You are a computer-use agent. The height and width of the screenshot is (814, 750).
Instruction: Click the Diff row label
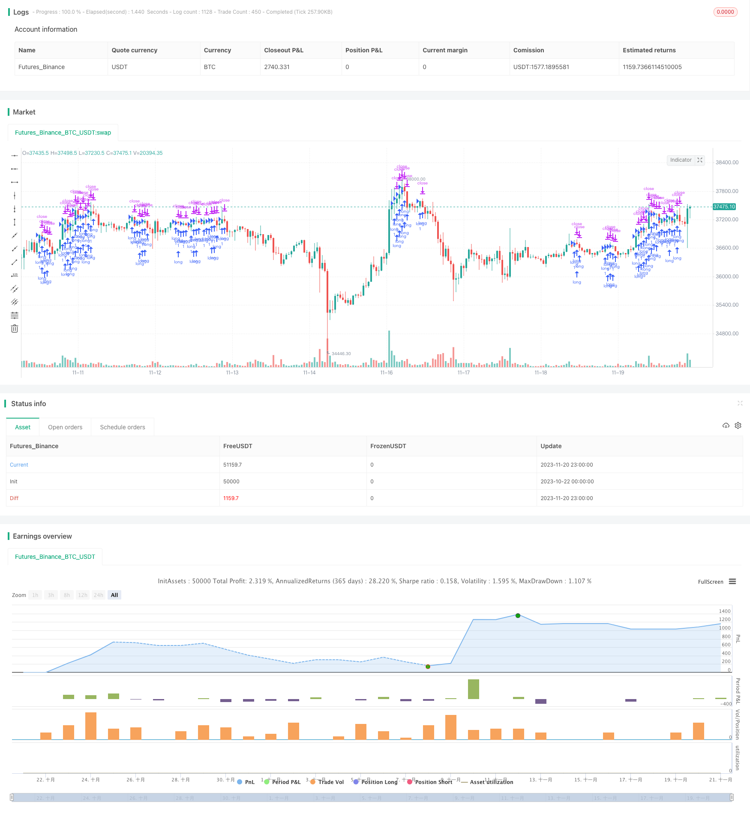pos(14,498)
